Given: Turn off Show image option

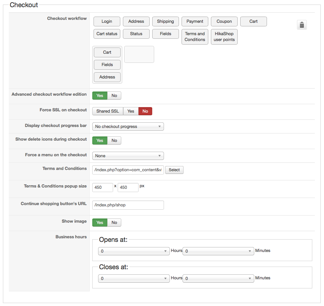Looking at the screenshot, I should click(x=114, y=223).
